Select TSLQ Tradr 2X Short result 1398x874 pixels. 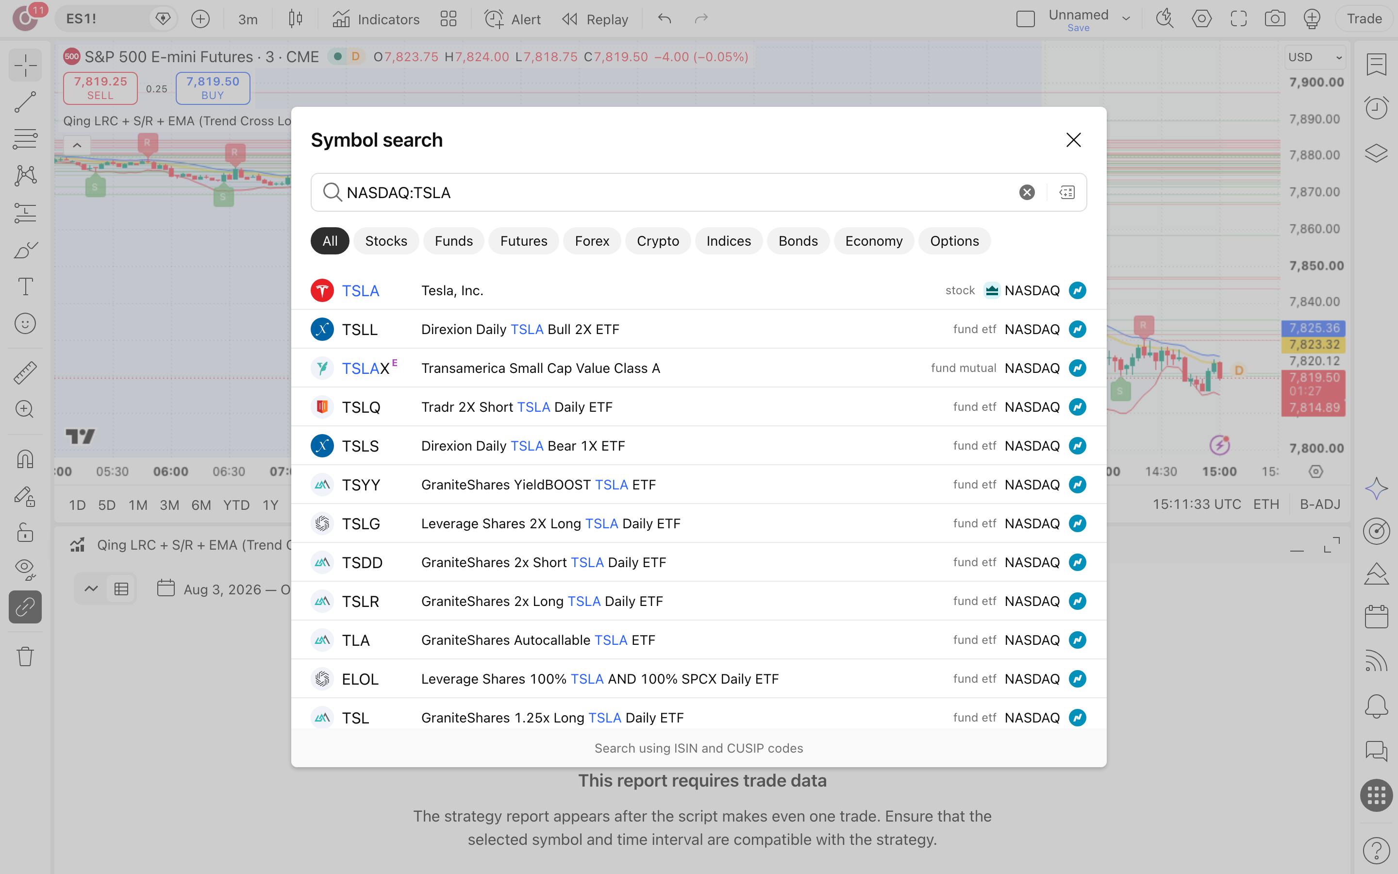click(699, 407)
